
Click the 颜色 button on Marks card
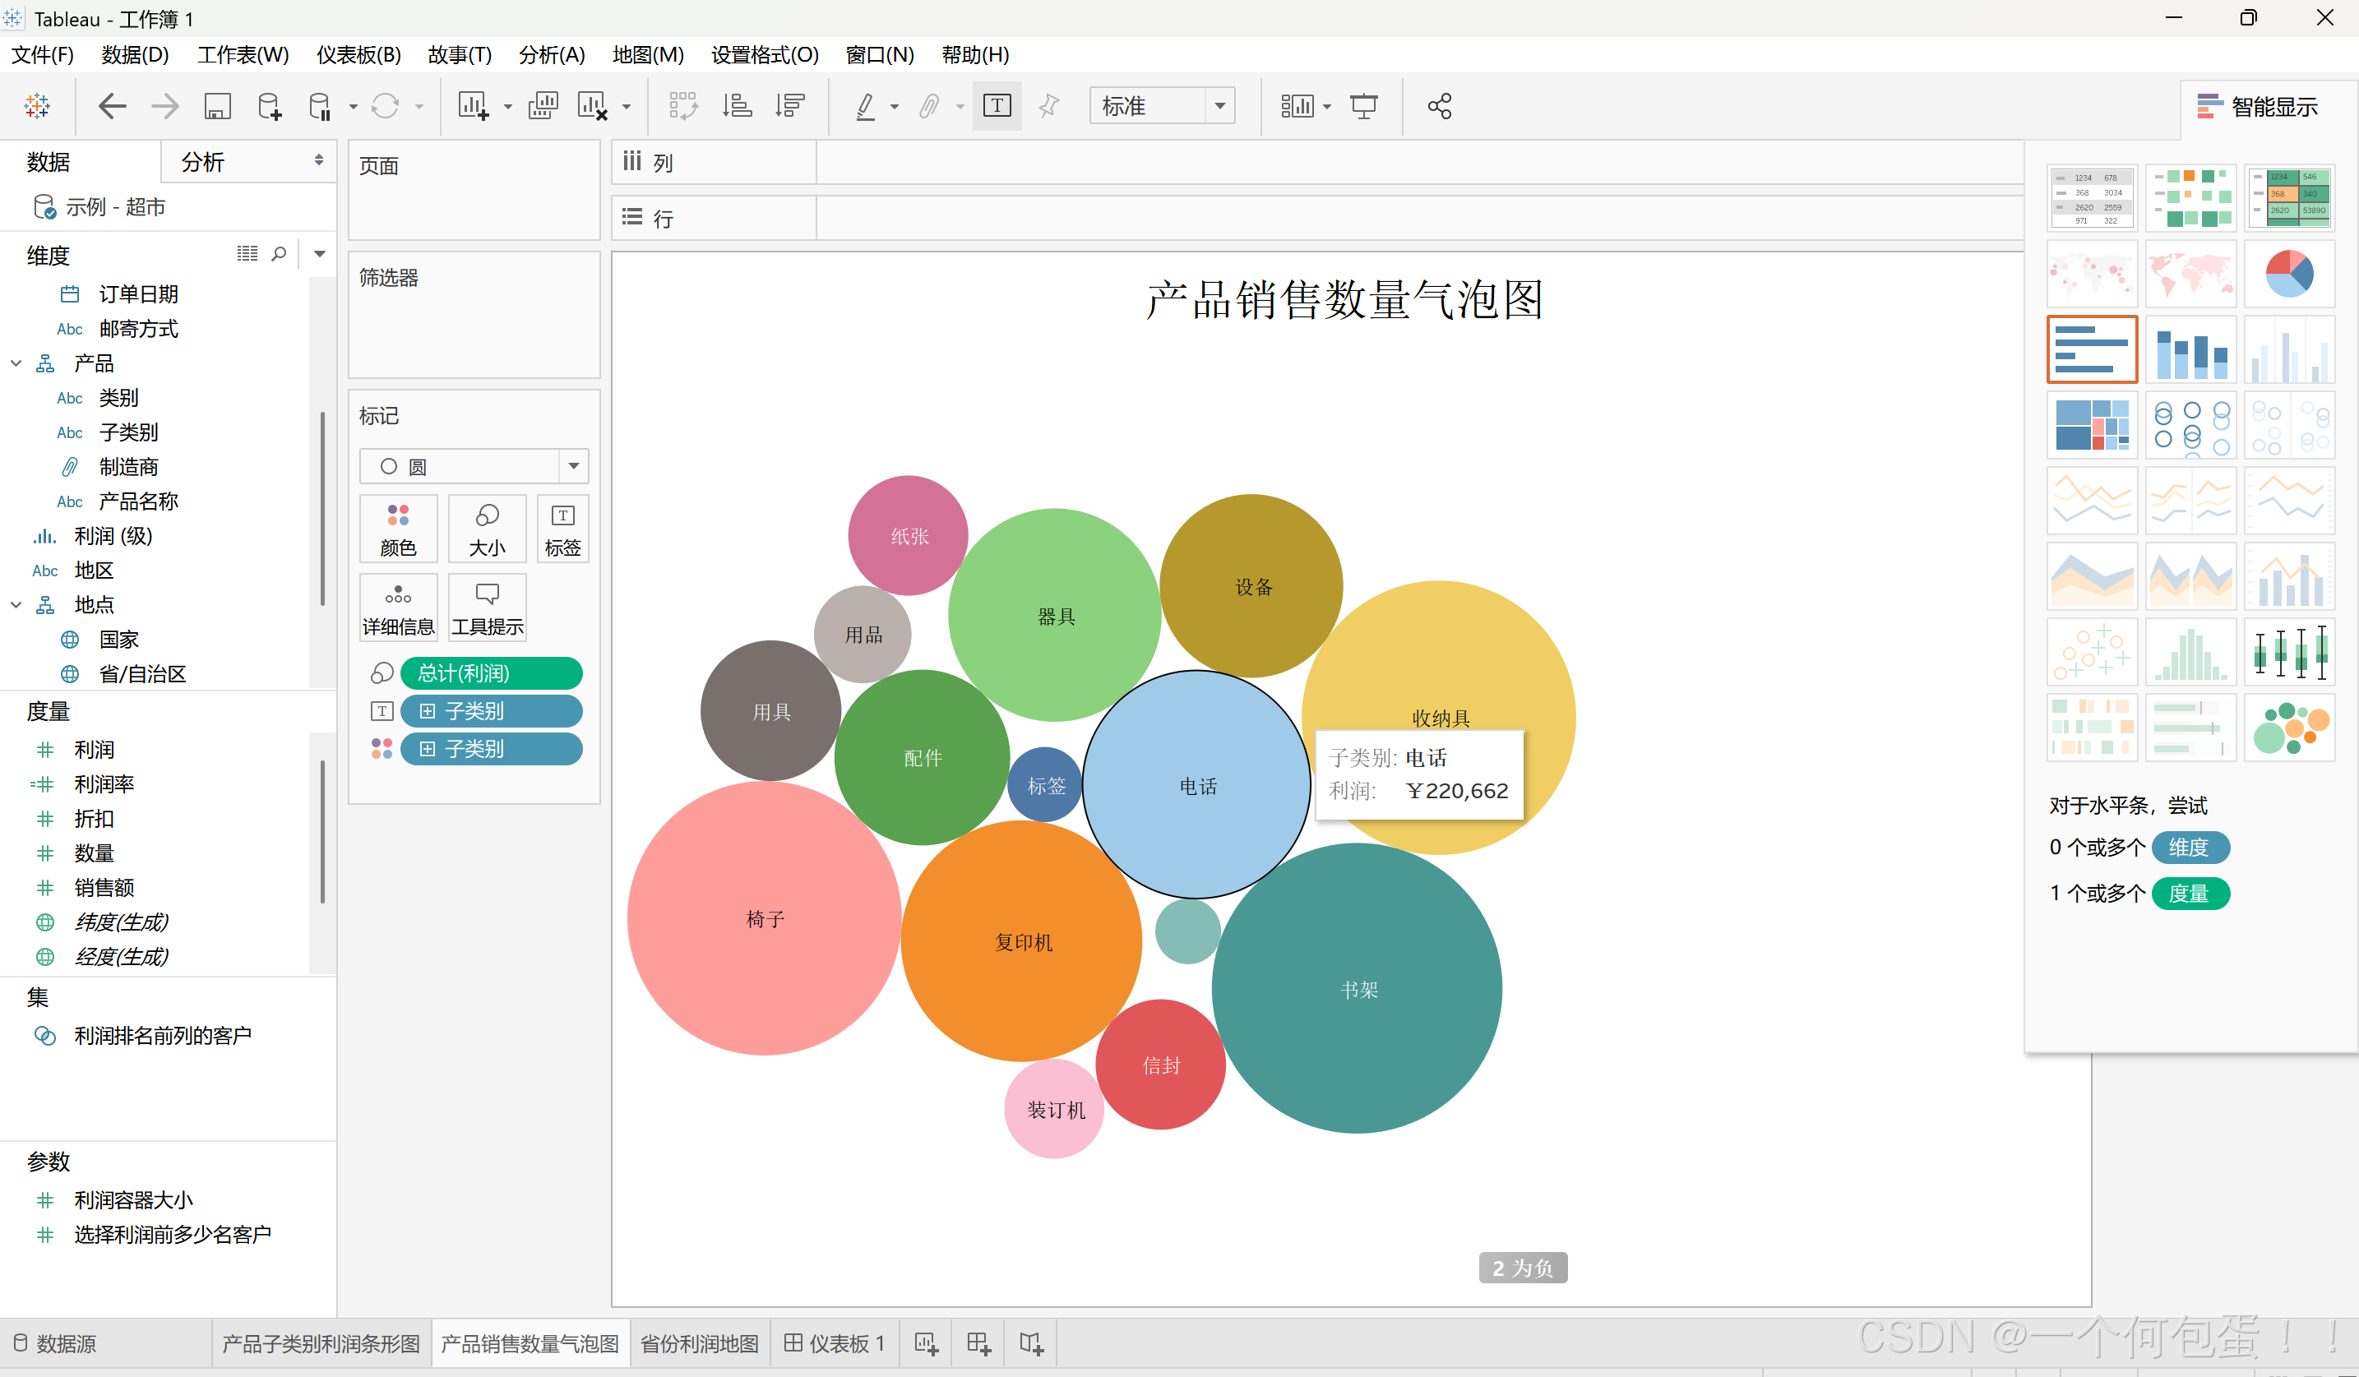point(398,529)
